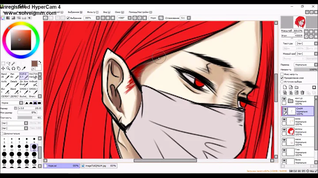The height and width of the screenshot is (178, 318).
Task: Click the brown foreground color swatch
Action: pyautogui.click(x=34, y=63)
